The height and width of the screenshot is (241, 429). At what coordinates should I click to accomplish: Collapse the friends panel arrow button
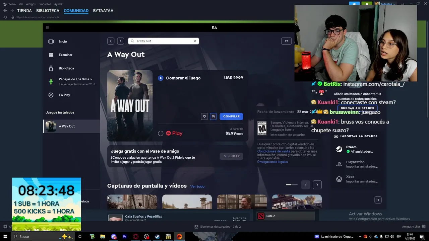tap(378, 200)
